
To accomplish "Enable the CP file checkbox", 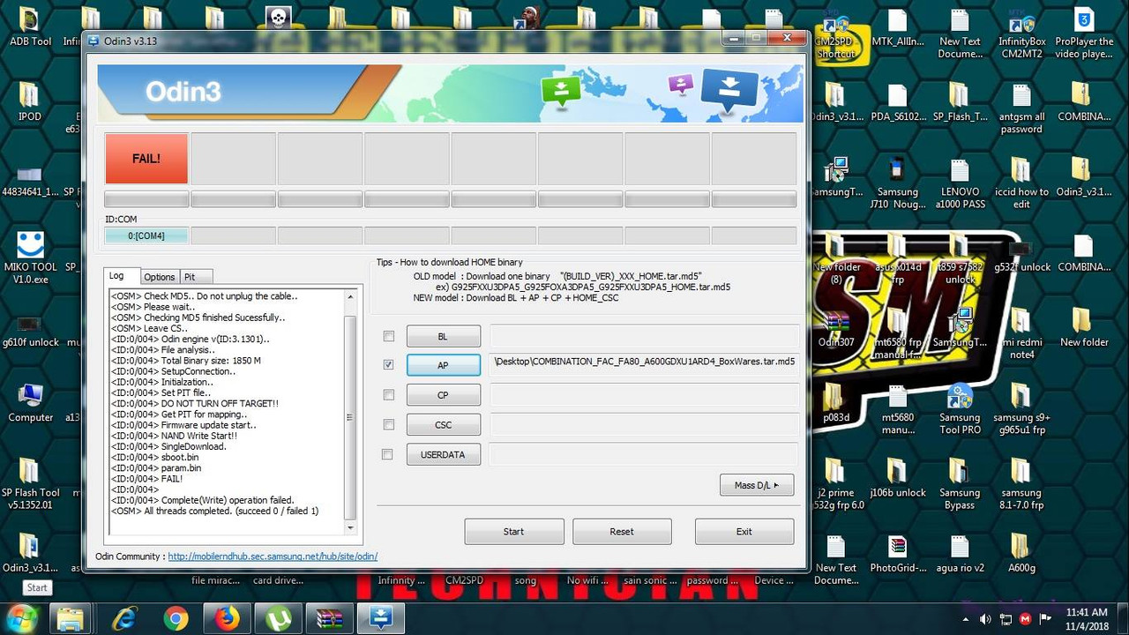I will pos(388,394).
